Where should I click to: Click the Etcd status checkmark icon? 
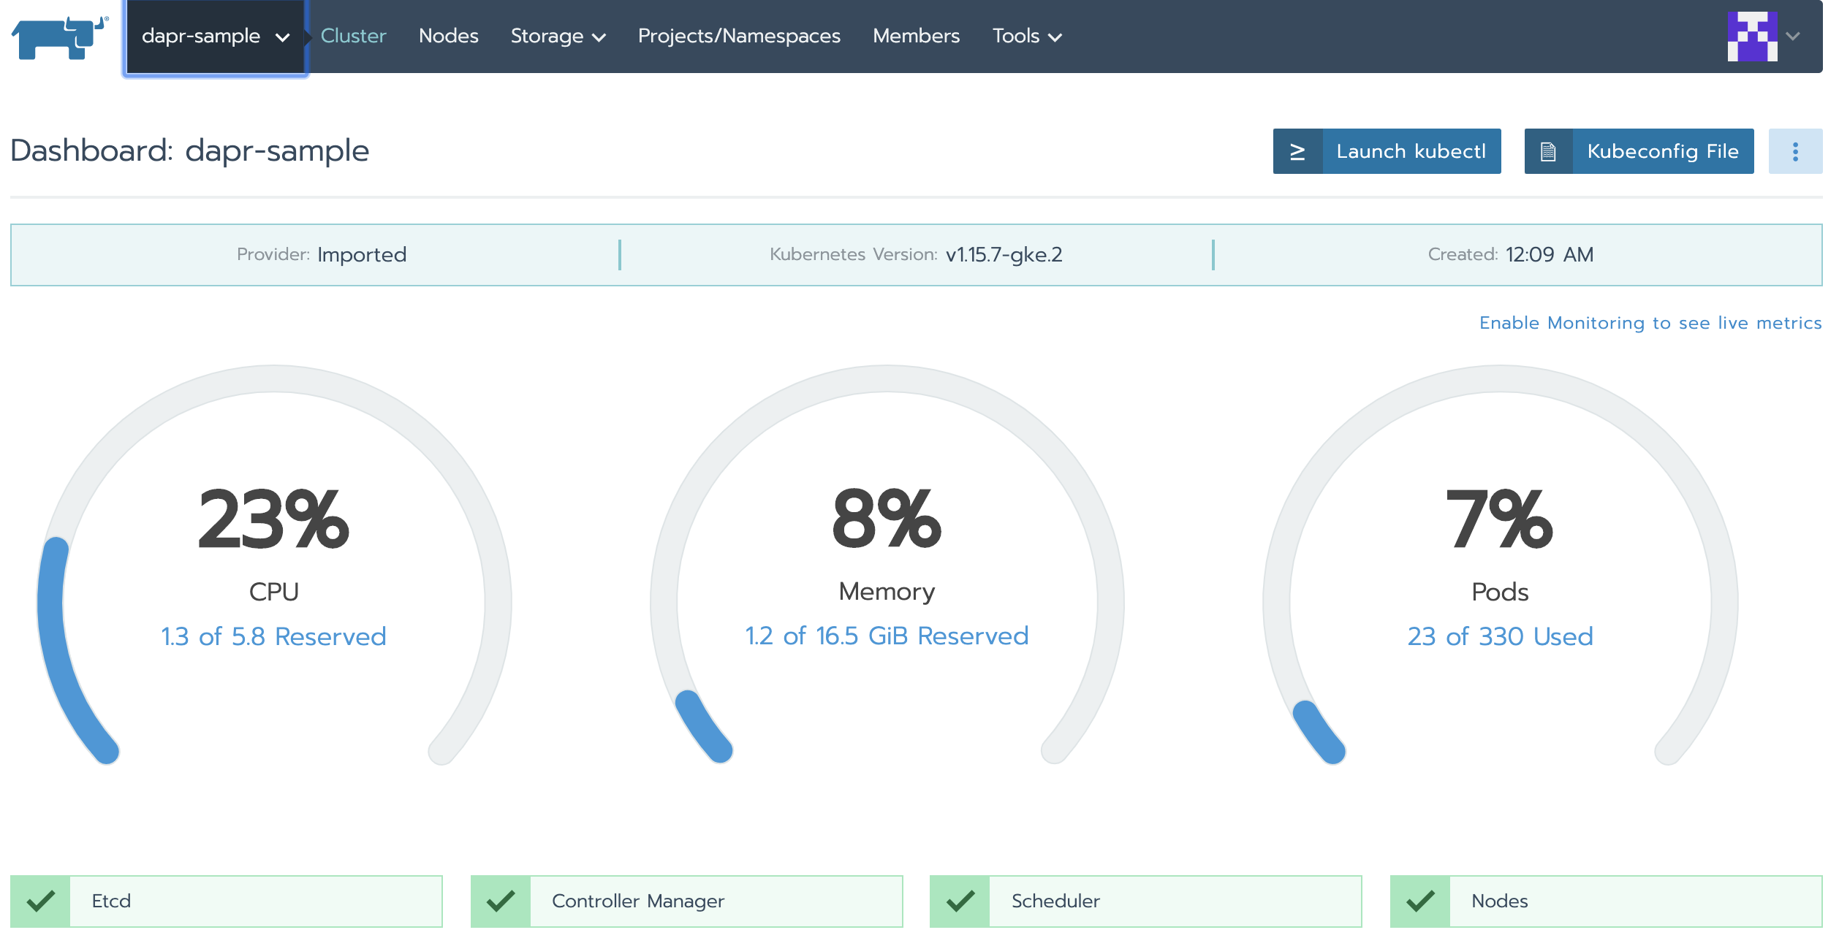pos(41,901)
